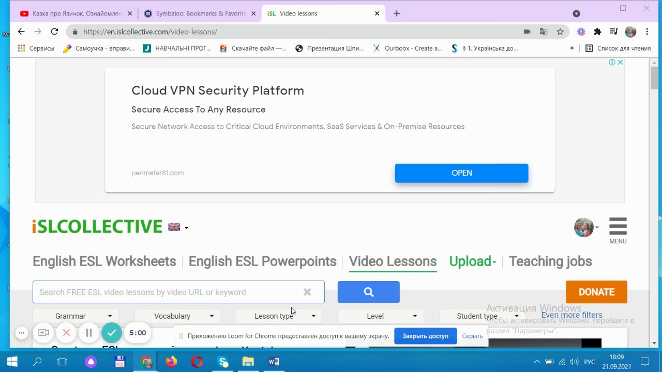This screenshot has height=372, width=662.
Task: Open the media control icon in the Chrome toolbar
Action: coord(614,32)
